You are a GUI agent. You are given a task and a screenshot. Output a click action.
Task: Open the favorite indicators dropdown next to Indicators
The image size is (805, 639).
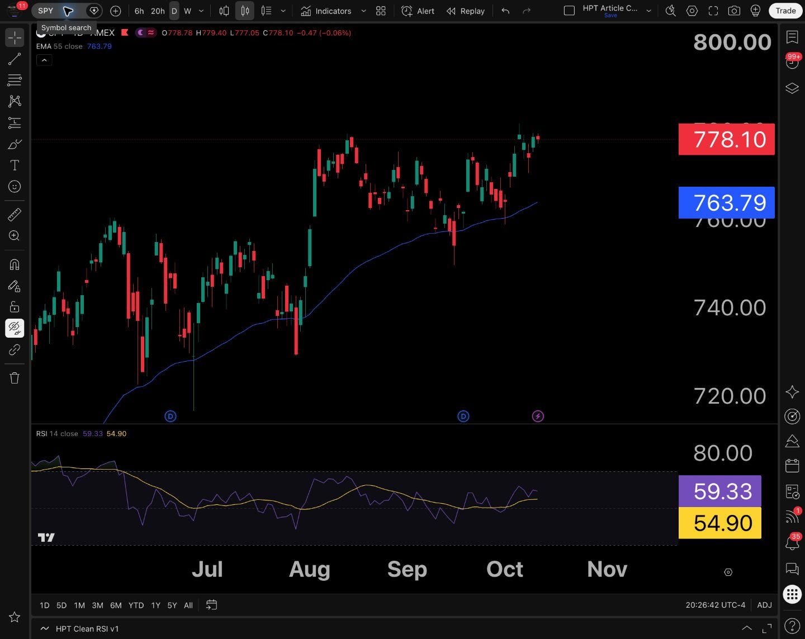(363, 11)
